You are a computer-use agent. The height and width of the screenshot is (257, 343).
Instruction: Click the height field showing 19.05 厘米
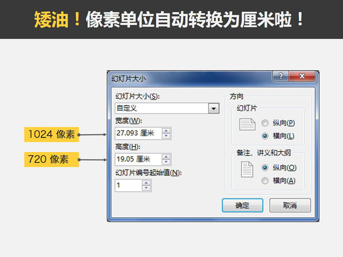click(x=138, y=160)
